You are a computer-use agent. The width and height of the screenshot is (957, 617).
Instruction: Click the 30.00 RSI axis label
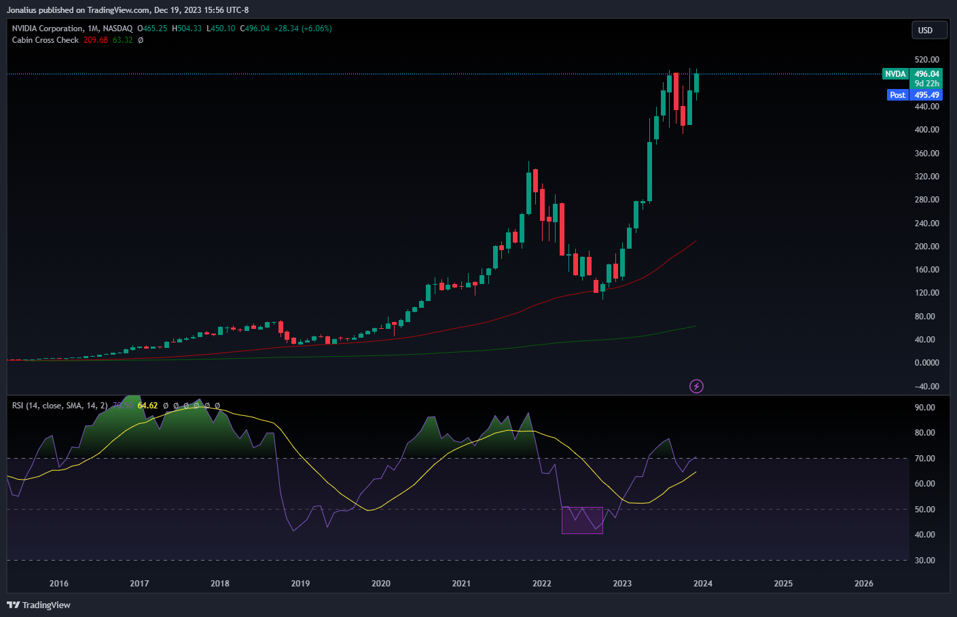(924, 561)
